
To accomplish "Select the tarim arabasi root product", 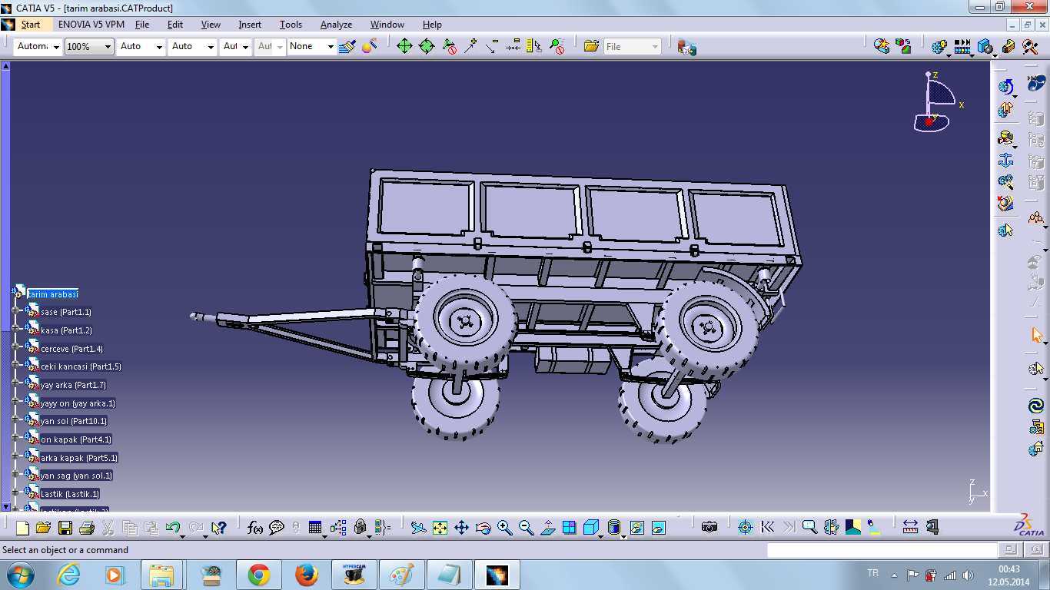I will (x=53, y=294).
